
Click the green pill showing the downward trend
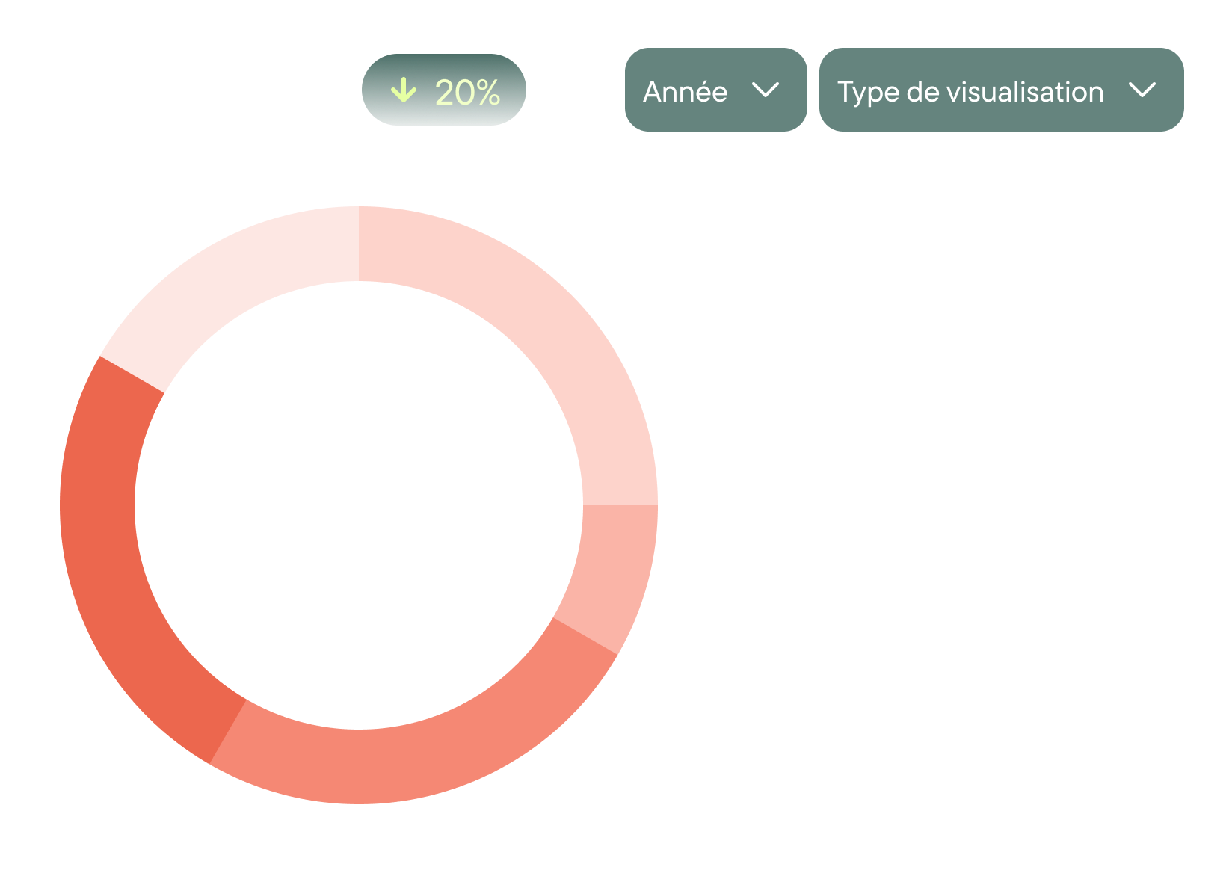(444, 90)
